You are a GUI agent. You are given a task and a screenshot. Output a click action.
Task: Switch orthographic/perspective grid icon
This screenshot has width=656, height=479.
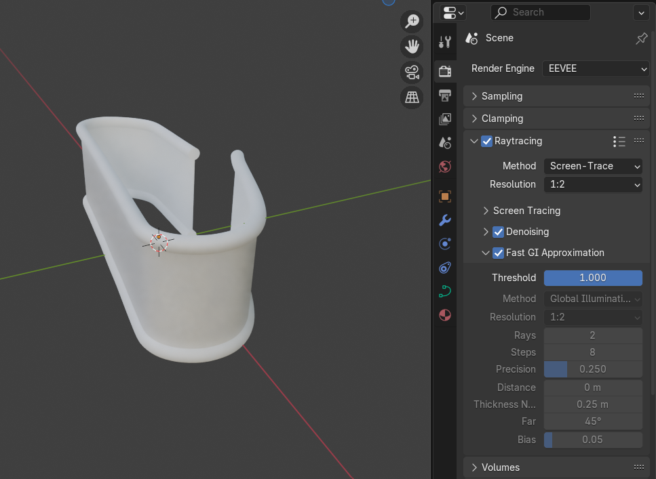412,98
